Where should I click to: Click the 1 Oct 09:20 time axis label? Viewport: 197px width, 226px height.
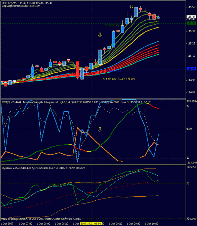coord(116,224)
